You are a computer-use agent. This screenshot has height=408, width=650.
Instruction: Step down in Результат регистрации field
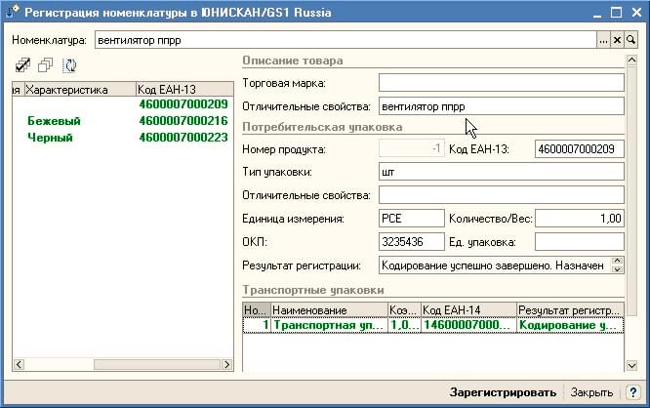(617, 269)
